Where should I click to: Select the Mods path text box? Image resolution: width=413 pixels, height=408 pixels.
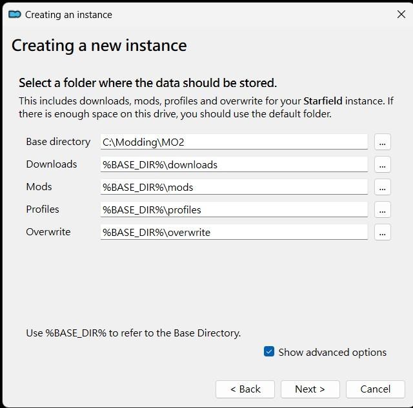[234, 187]
